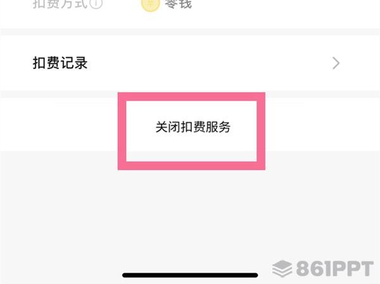This screenshot has width=380, height=284.
Task: Click the 861PPT layered stack logo
Action: 282,269
